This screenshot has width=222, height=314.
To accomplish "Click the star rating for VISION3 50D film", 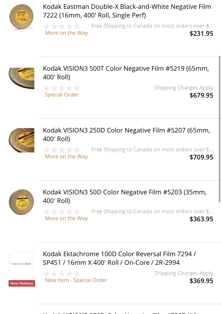I will tap(62, 212).
